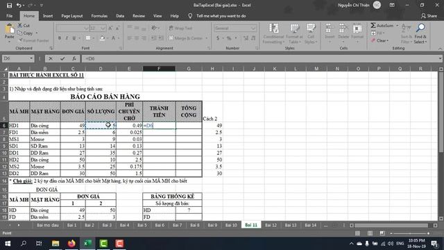
Task: Switch to the Insert ribbon tab
Action: point(48,16)
